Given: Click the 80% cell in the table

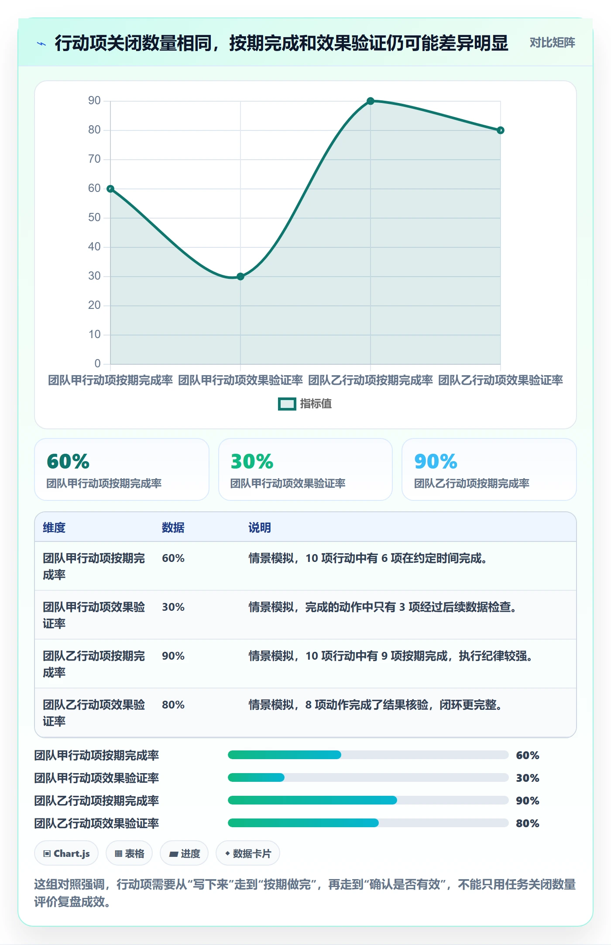Looking at the screenshot, I should (x=173, y=705).
